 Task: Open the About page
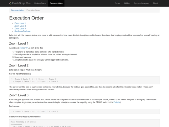point(155,3)
